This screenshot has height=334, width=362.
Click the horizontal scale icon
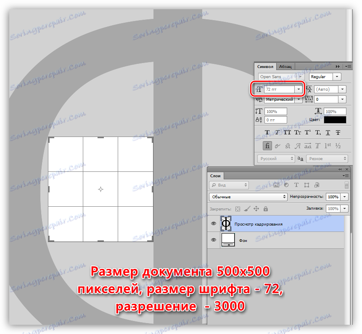click(x=318, y=111)
